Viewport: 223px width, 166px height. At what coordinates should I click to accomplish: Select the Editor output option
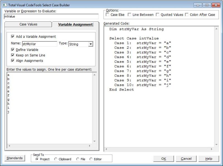(91, 159)
